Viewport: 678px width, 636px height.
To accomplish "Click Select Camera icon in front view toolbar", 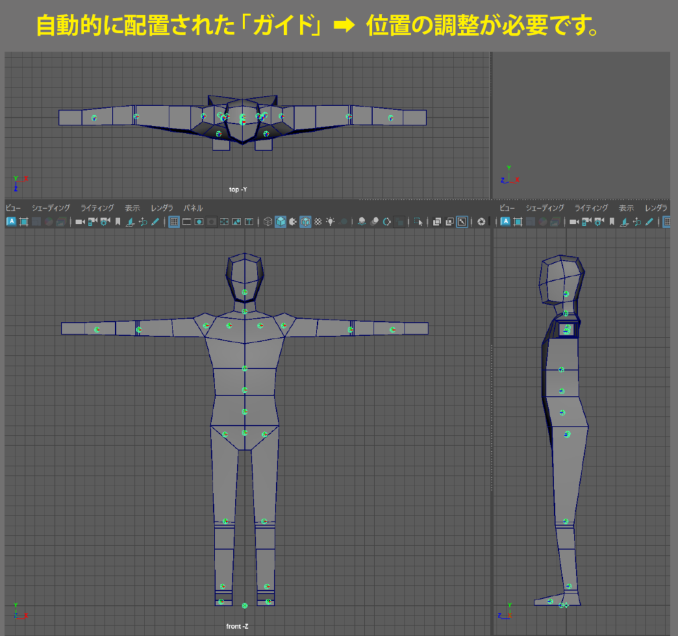I will click(79, 221).
